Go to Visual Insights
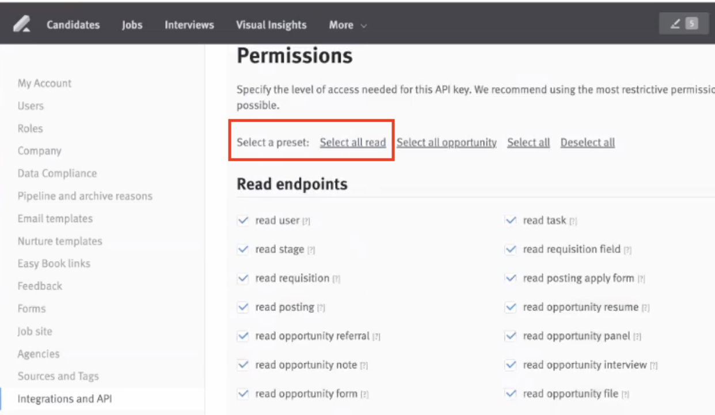 (x=271, y=25)
